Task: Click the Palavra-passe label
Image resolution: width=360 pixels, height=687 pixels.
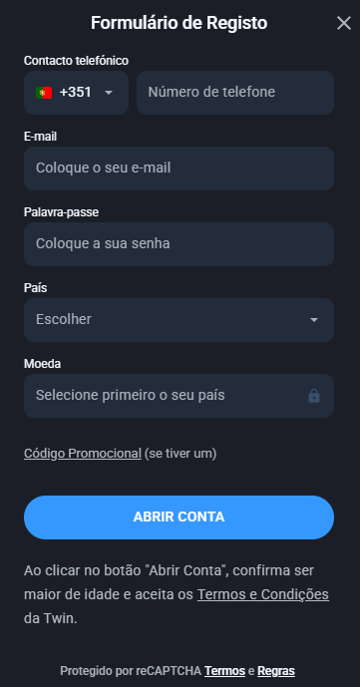Action: tap(61, 212)
